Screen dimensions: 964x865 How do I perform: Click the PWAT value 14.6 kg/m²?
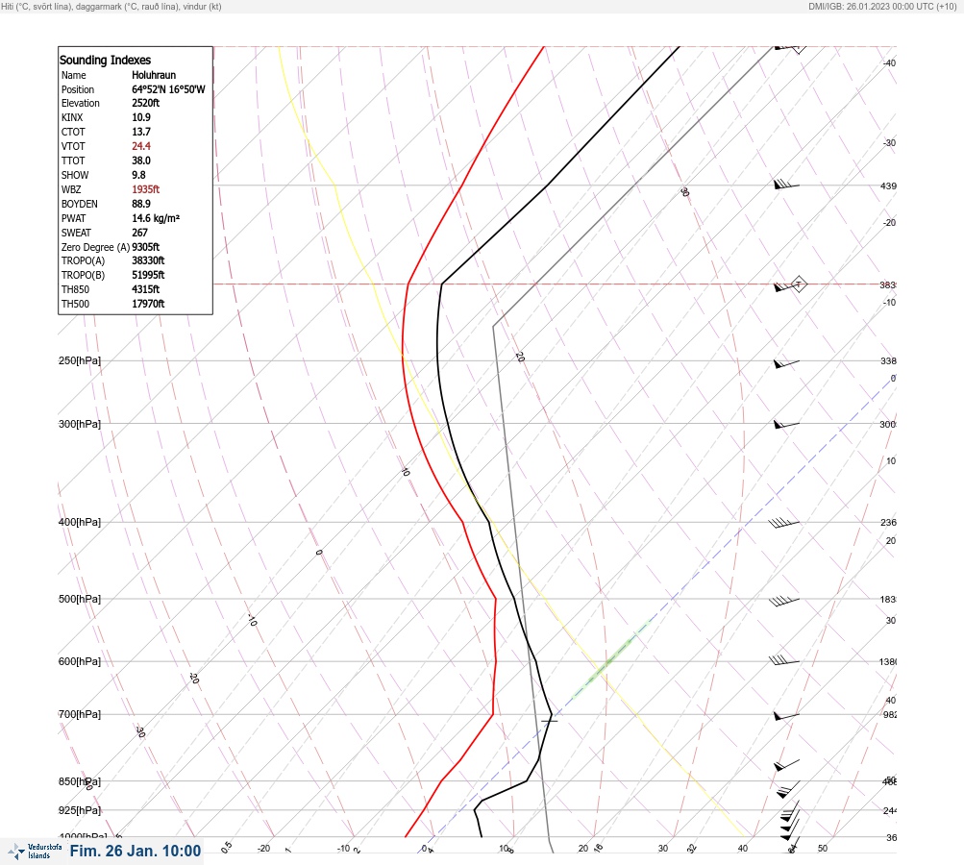(x=156, y=218)
